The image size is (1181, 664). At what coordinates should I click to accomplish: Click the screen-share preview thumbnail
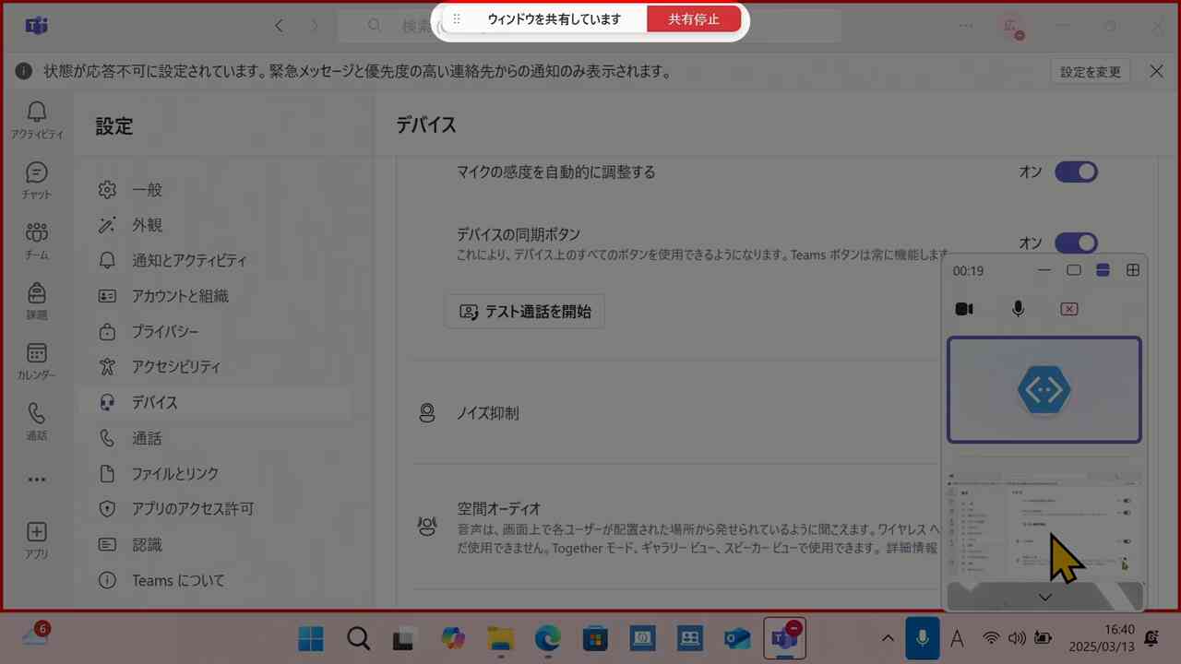pyautogui.click(x=1044, y=526)
